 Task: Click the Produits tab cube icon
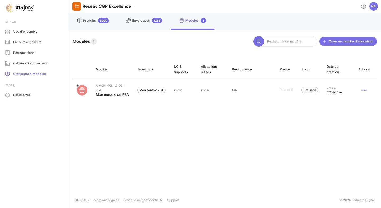[79, 21]
